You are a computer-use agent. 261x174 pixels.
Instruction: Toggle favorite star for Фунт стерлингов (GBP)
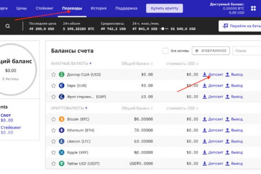pos(54,97)
